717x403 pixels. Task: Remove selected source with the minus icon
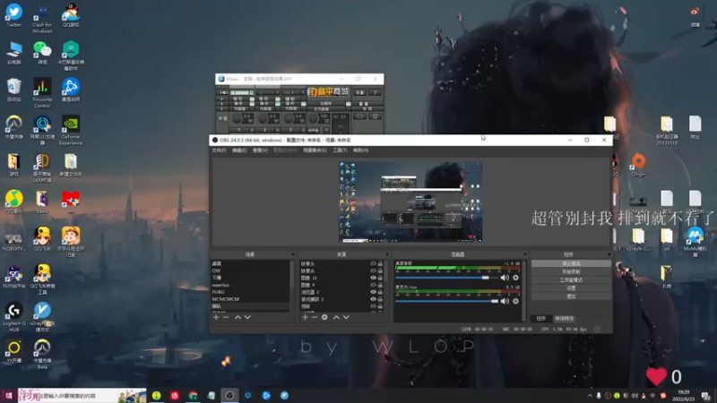[x=315, y=317]
